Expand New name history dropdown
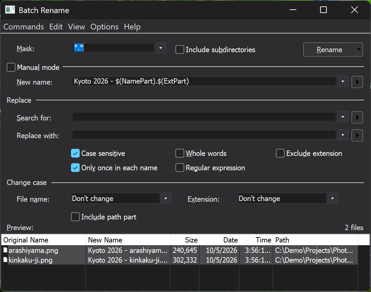The height and width of the screenshot is (292, 371). [x=343, y=82]
